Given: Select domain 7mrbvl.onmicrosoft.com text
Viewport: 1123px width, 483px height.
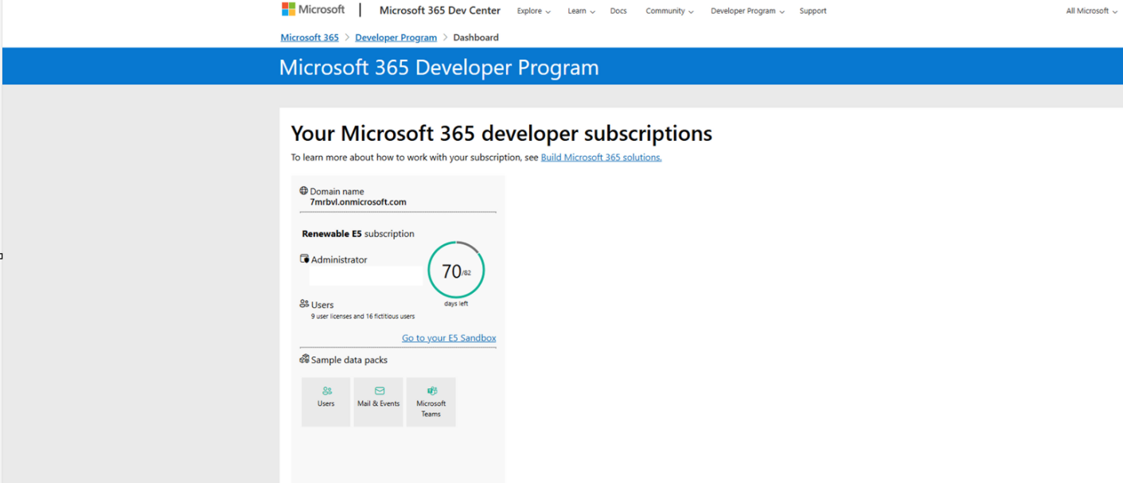Looking at the screenshot, I should pos(358,202).
